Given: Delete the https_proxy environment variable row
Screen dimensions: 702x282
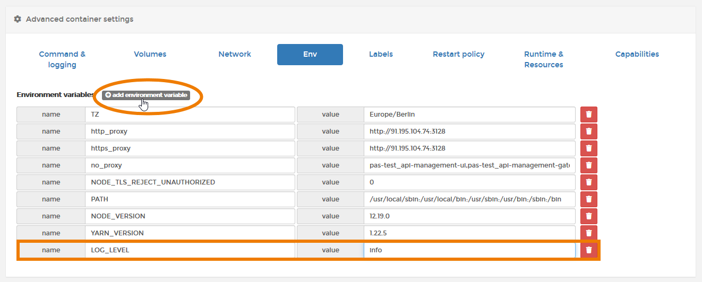Looking at the screenshot, I should click(589, 148).
